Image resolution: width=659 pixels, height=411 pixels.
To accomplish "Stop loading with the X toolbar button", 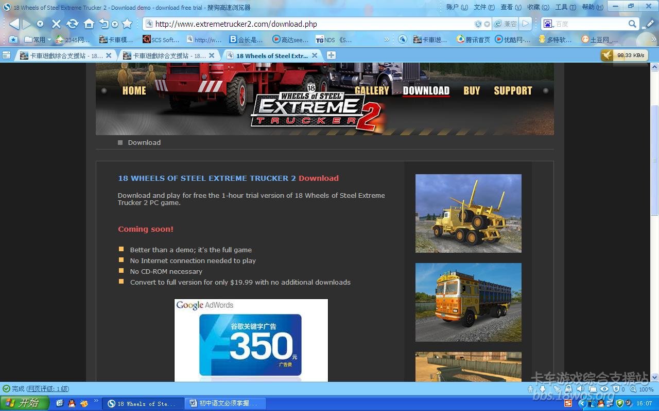I will [x=57, y=24].
